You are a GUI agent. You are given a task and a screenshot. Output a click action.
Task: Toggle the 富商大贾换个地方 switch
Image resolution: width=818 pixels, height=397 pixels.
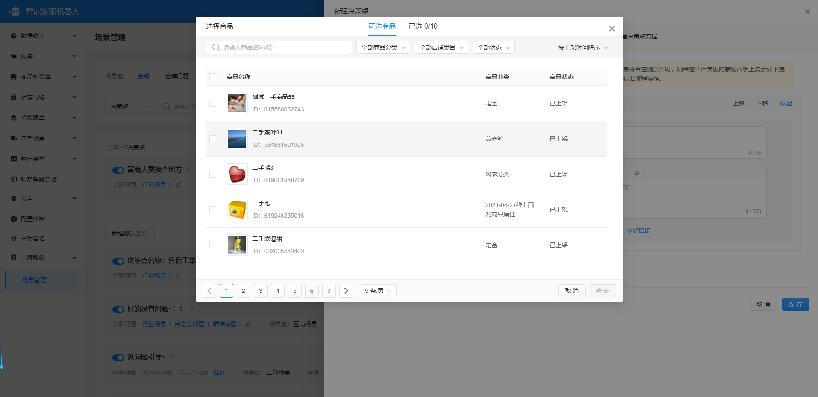click(118, 170)
